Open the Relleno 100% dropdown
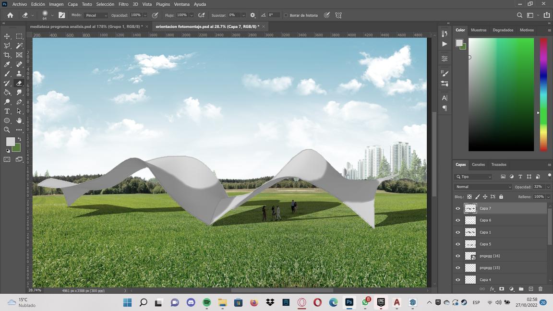The image size is (553, 311). tap(548, 197)
